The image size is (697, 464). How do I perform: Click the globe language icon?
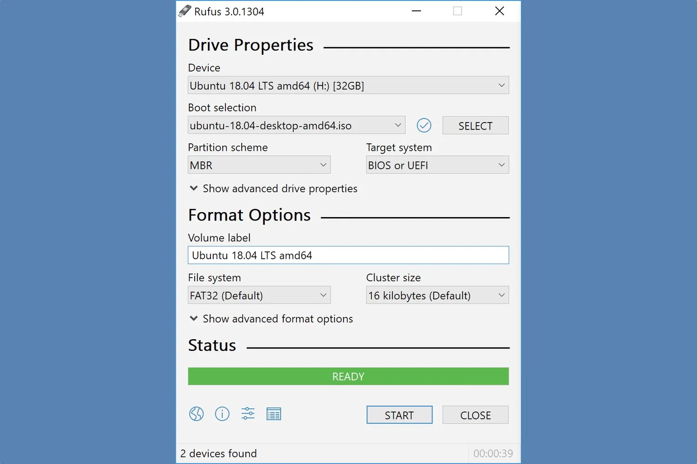196,413
